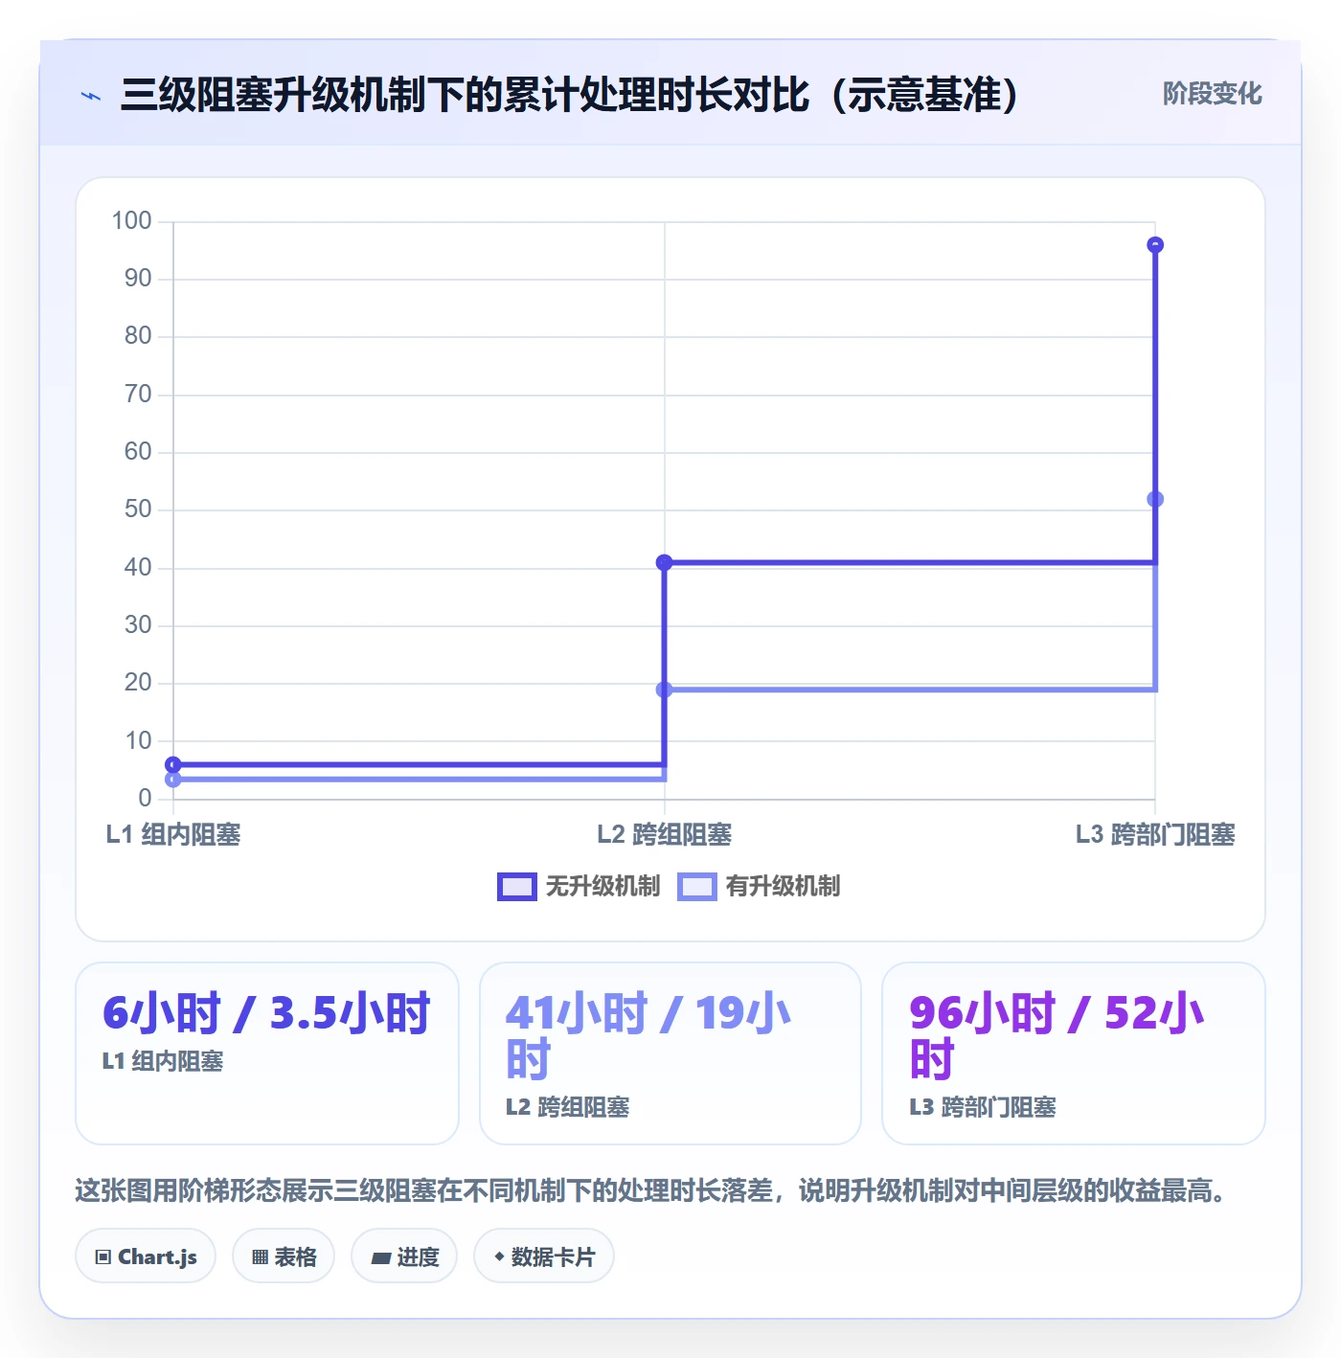Click the lightning bolt icon beside the title
Screen dimensions: 1341x1358
91,96
